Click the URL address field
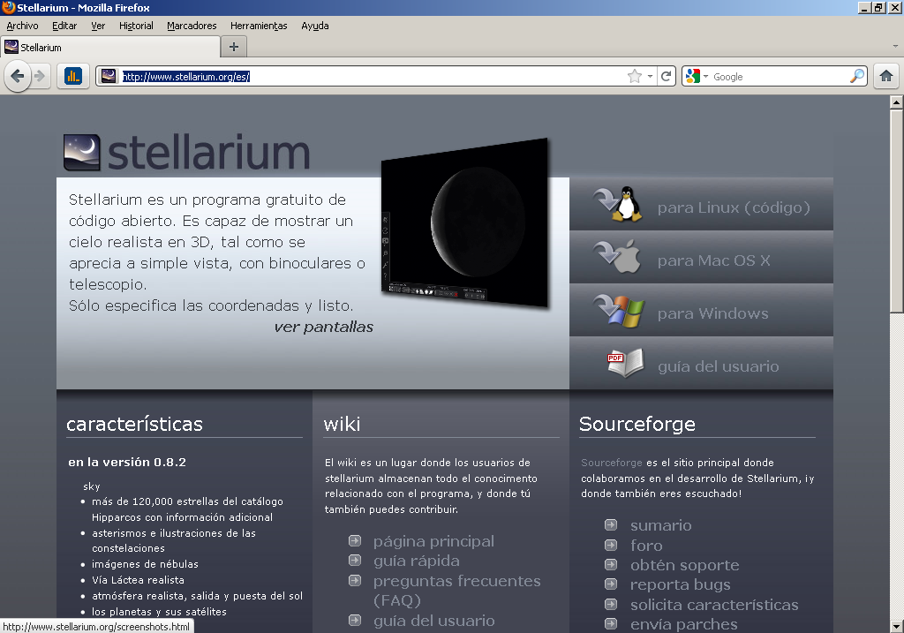The image size is (904, 633). point(372,76)
